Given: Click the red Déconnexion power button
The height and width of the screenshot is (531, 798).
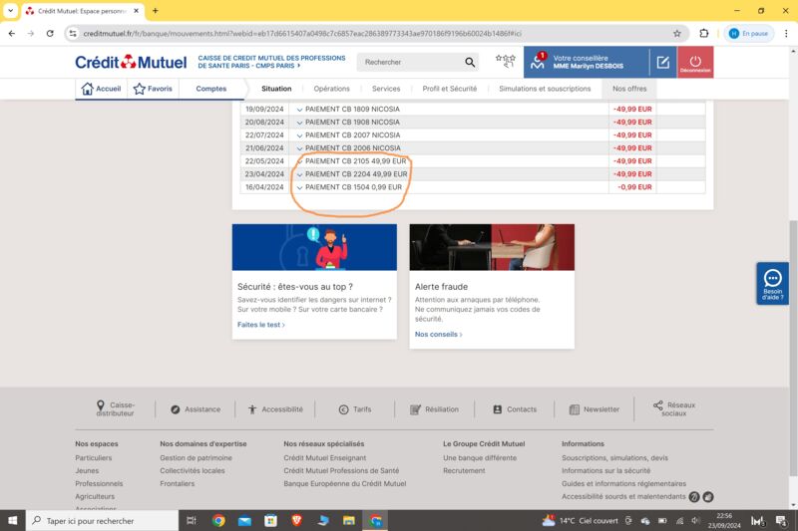Looking at the screenshot, I should [x=695, y=62].
